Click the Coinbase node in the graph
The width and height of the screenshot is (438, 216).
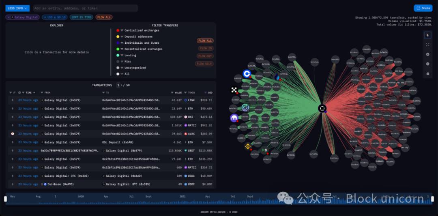[x=247, y=73]
